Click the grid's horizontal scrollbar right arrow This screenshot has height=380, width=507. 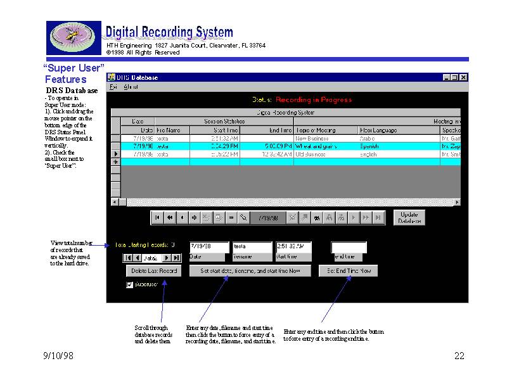[458, 202]
